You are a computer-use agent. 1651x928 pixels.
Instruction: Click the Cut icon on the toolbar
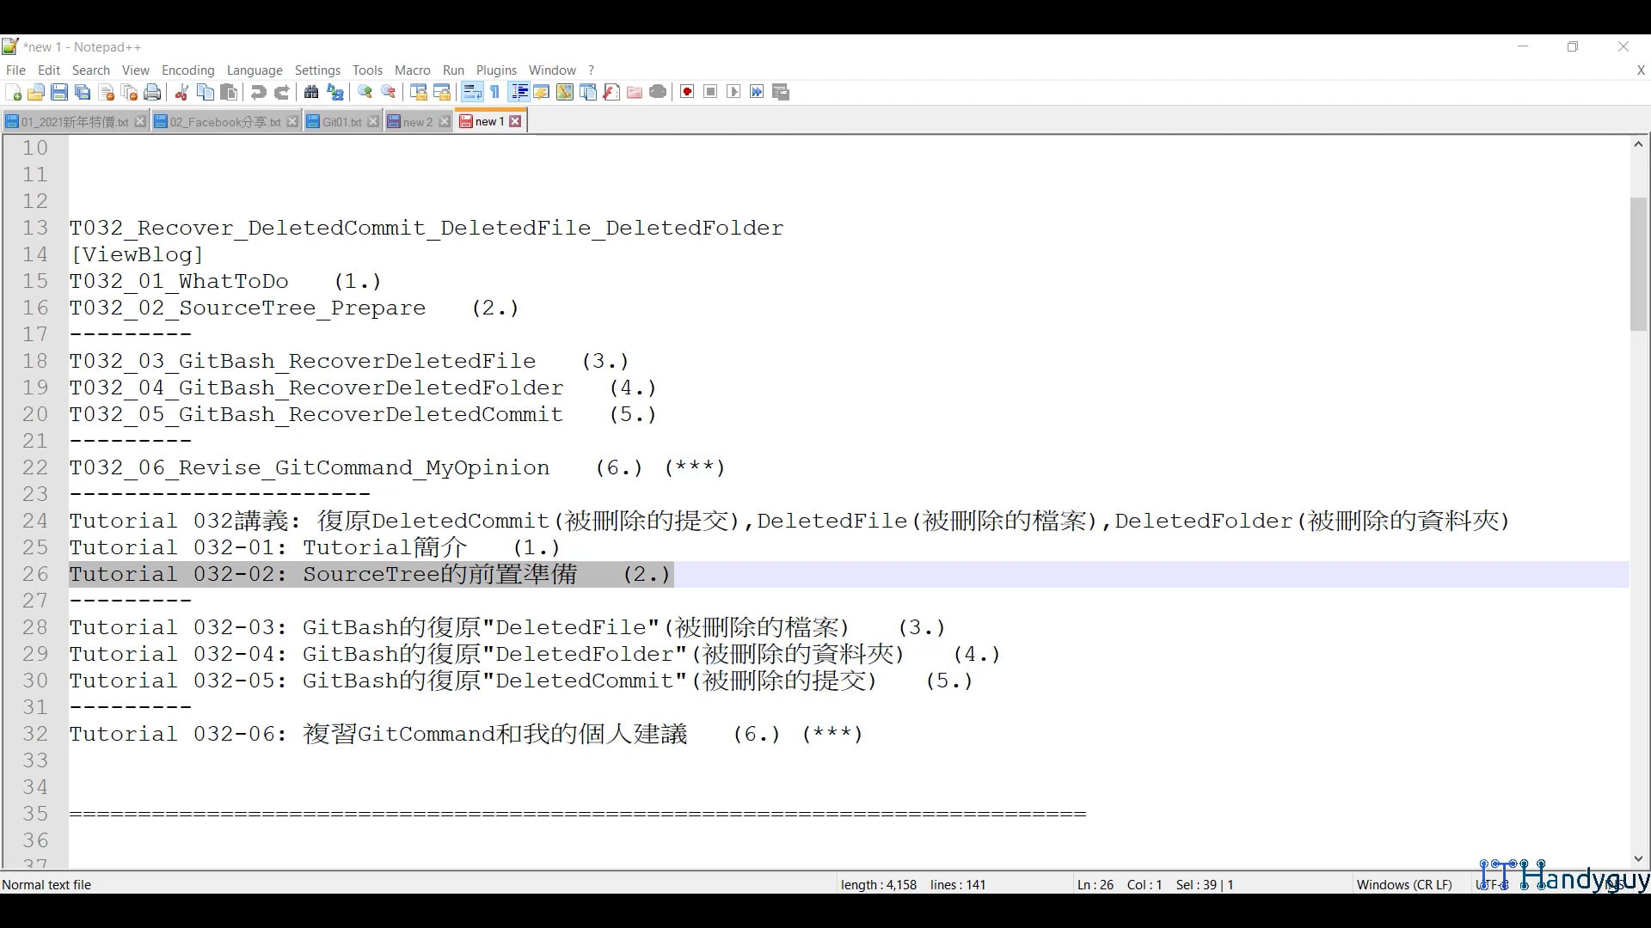[181, 92]
